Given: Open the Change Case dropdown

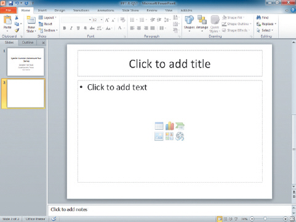Looking at the screenshot, I should pyautogui.click(x=109, y=28).
